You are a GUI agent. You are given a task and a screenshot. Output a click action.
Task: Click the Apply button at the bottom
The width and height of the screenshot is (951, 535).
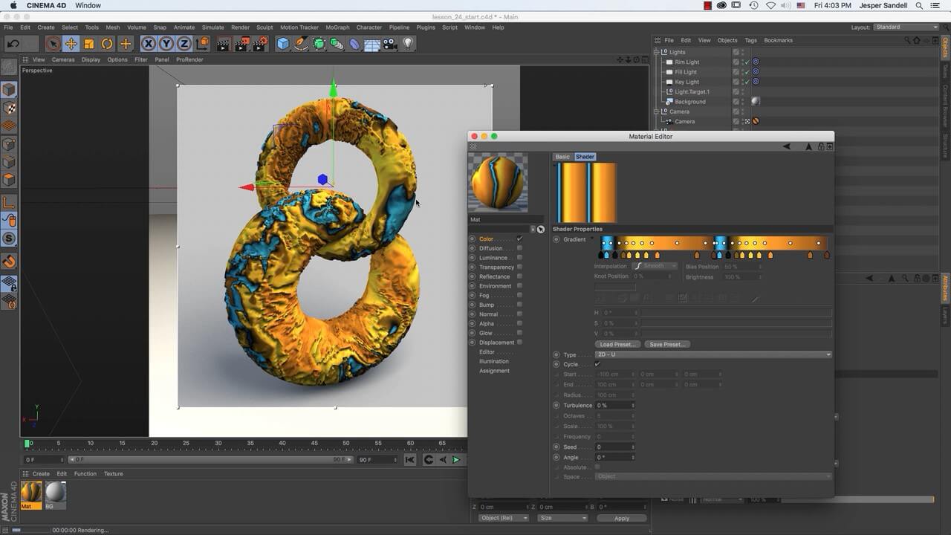click(x=621, y=518)
